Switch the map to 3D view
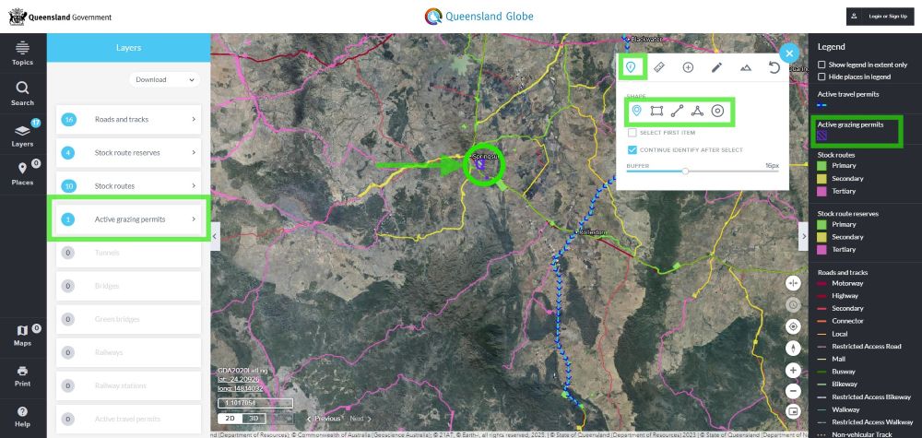 (x=254, y=419)
